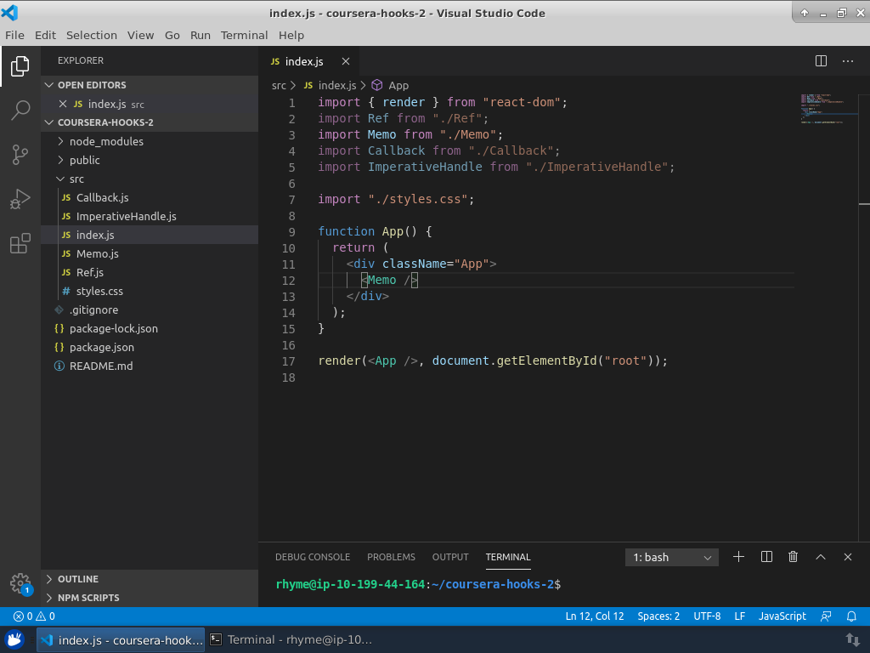Open the 1: bash terminal dropdown
Viewport: 870px width, 653px height.
coord(671,558)
